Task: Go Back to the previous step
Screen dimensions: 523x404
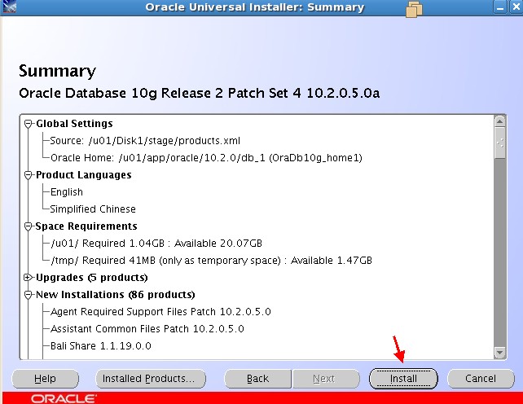Action: click(257, 379)
